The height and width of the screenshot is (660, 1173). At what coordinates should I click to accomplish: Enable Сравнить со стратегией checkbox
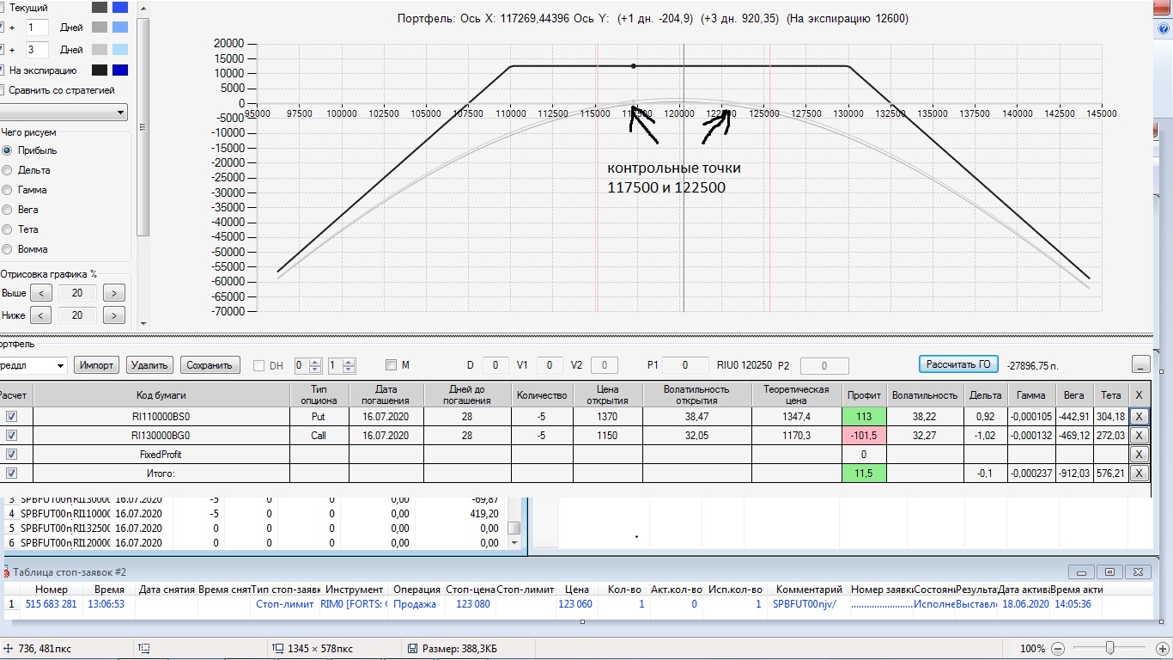pyautogui.click(x=3, y=90)
